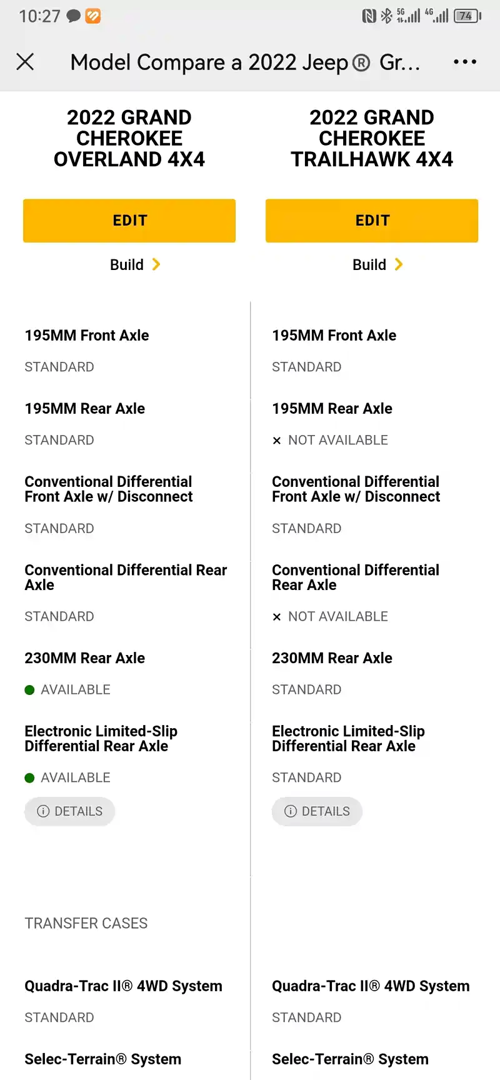Tap the 2022 Grand Cherokee Trailhawk 4X4 heading
Image resolution: width=500 pixels, height=1080 pixels.
[372, 138]
